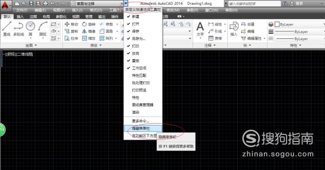
Task: Select the 缩放 (Scale) tool
Action: pyautogui.click(x=88, y=38)
